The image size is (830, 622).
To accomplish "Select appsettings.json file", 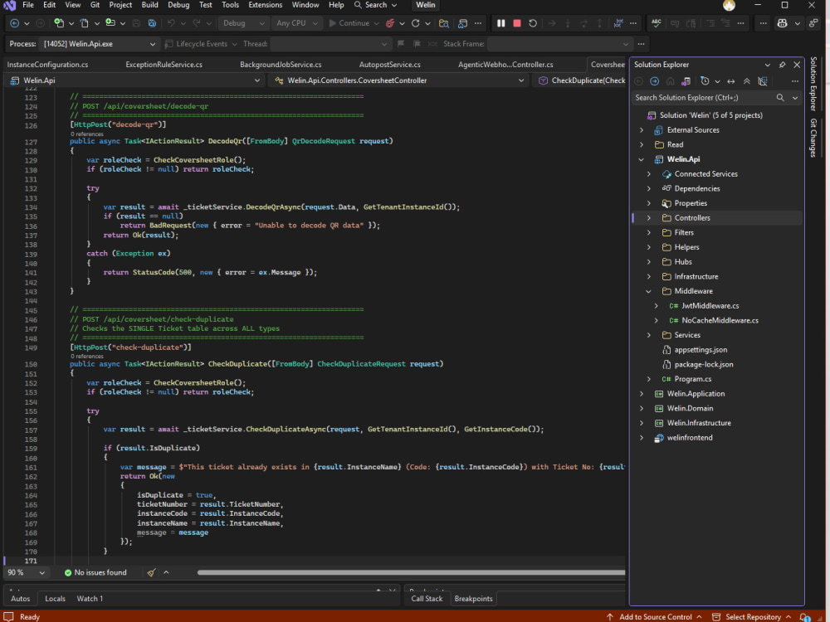I will pos(701,350).
